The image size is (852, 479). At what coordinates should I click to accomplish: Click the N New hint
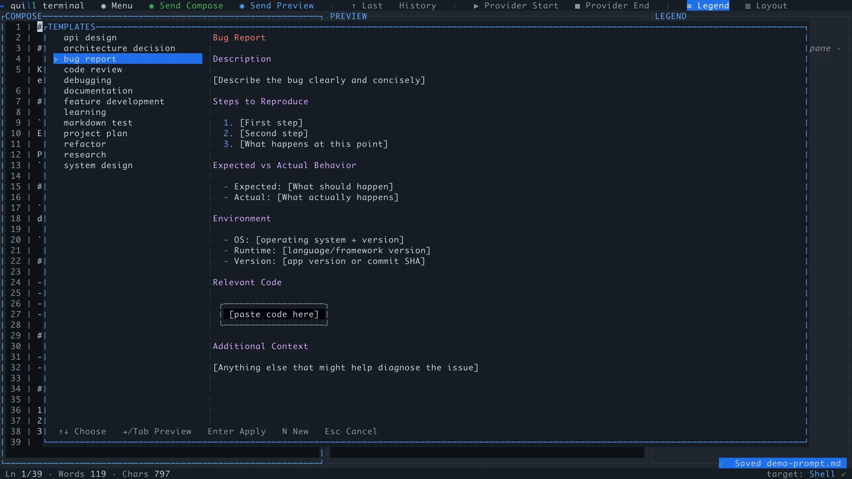[x=295, y=432]
